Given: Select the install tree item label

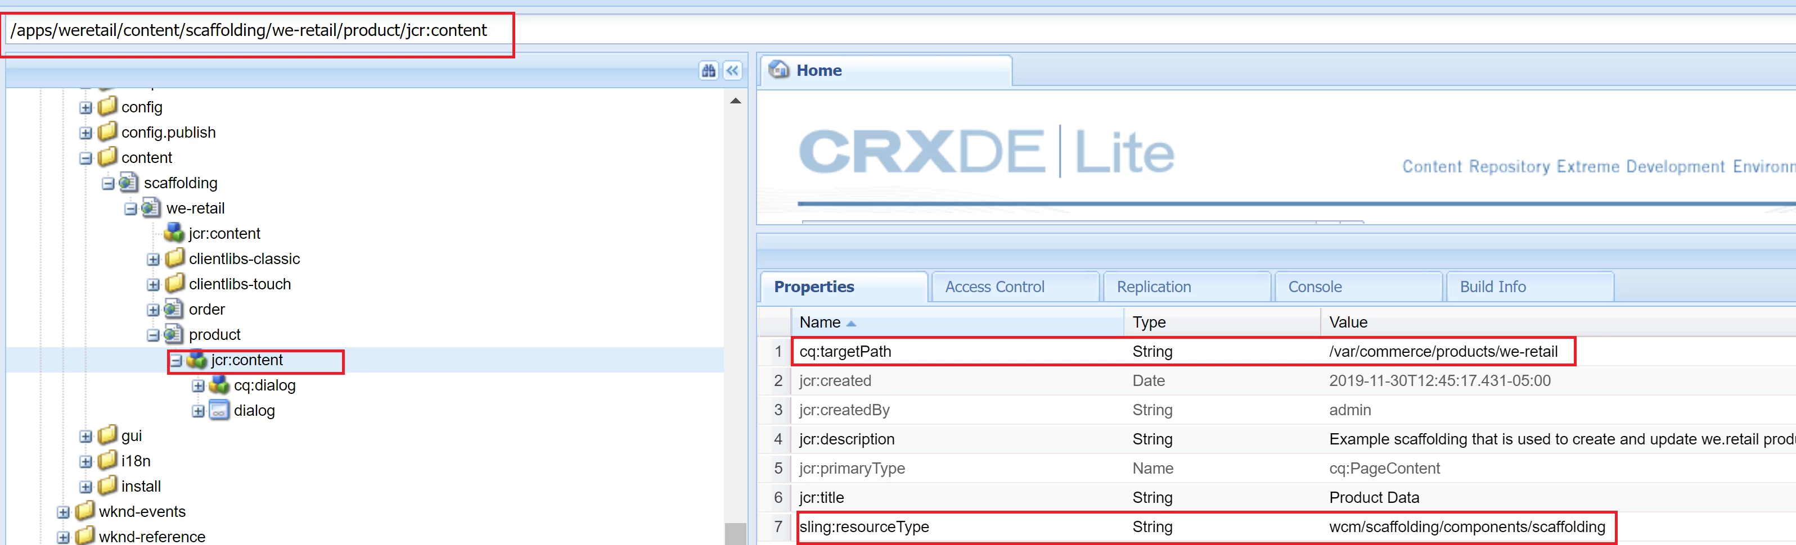Looking at the screenshot, I should pyautogui.click(x=141, y=486).
